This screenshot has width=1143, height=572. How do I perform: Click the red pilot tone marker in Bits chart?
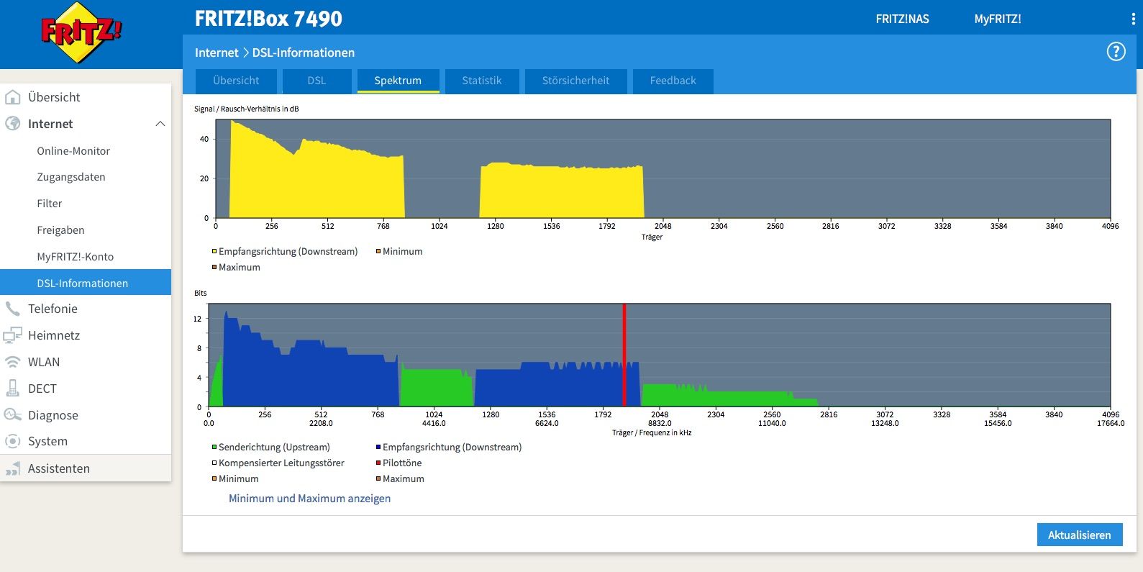(x=624, y=355)
